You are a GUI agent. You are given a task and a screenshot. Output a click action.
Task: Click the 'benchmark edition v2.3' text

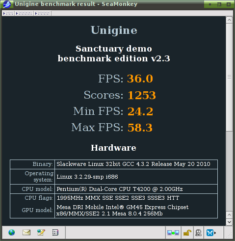coord(114,58)
